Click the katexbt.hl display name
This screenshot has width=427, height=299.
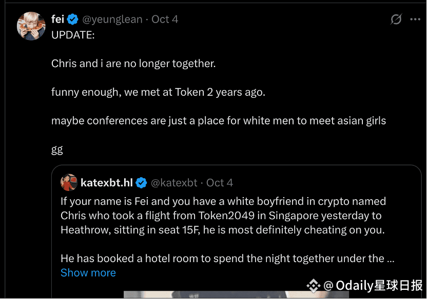click(107, 183)
